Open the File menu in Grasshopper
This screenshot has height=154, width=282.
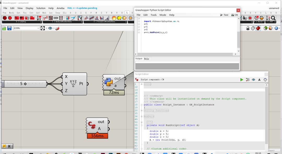[x=5, y=8]
